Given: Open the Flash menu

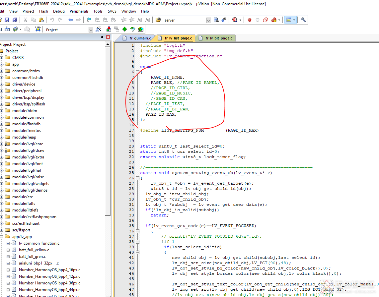Looking at the screenshot, I should coord(43,11).
